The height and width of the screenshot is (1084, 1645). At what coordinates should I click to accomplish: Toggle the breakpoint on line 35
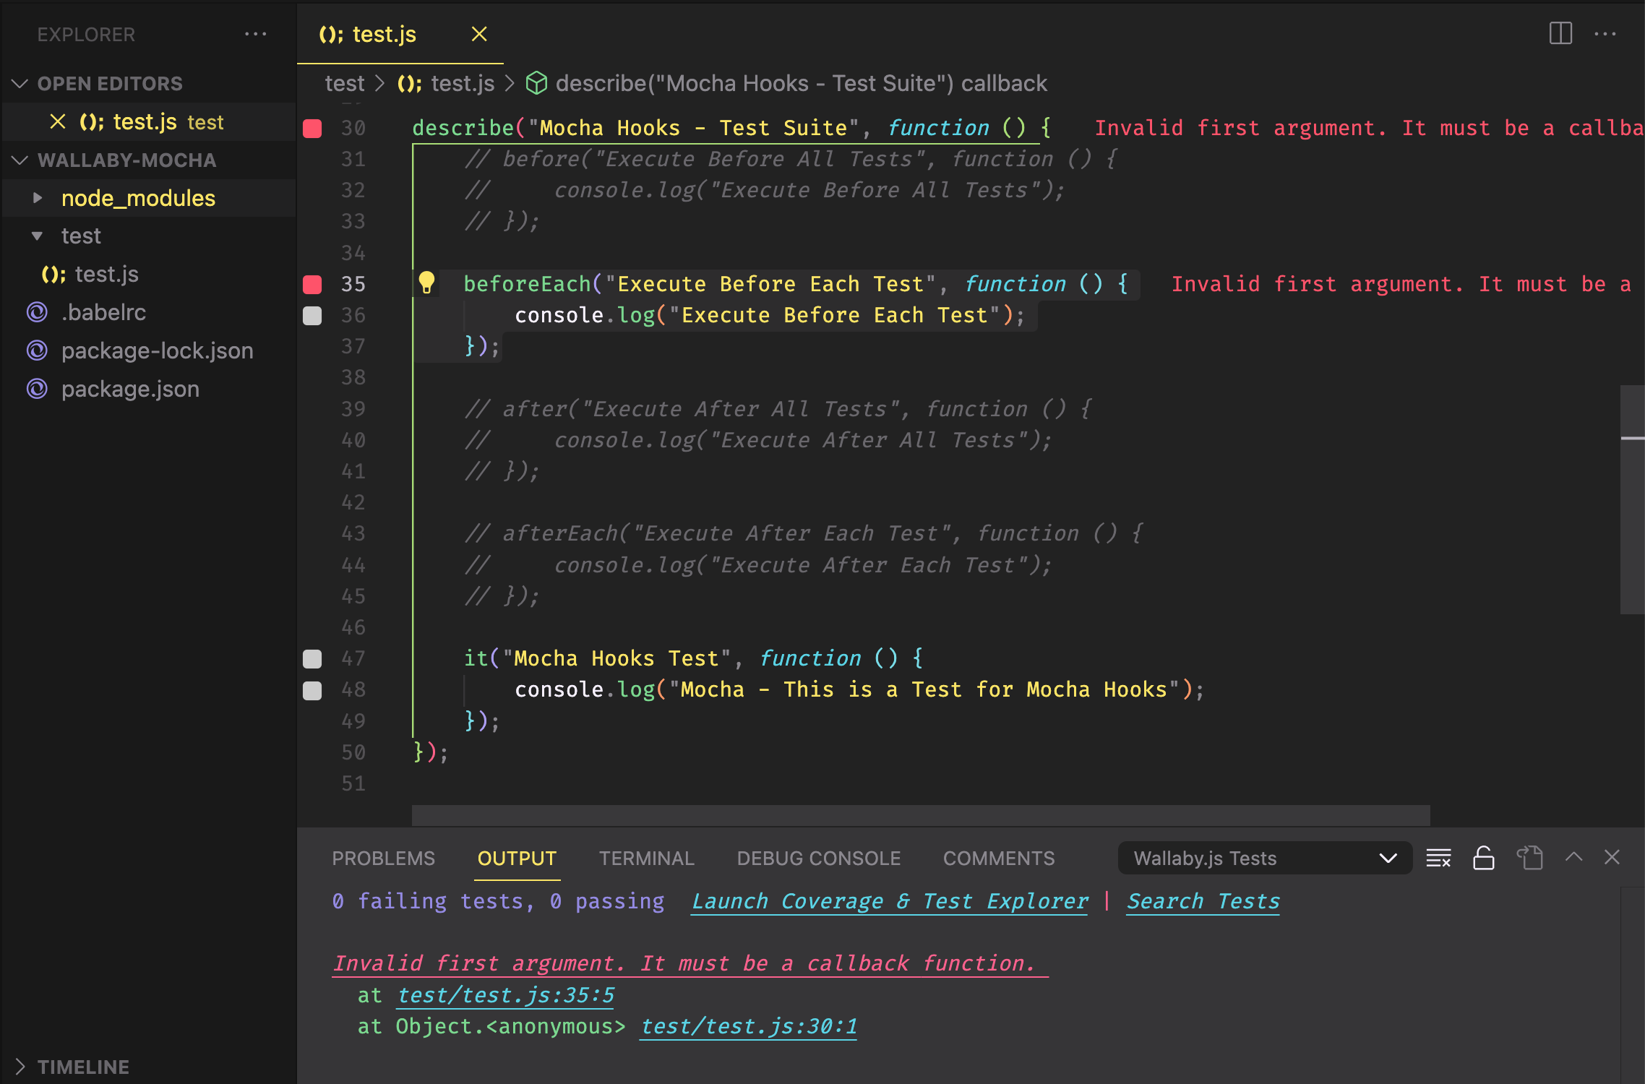(x=313, y=284)
